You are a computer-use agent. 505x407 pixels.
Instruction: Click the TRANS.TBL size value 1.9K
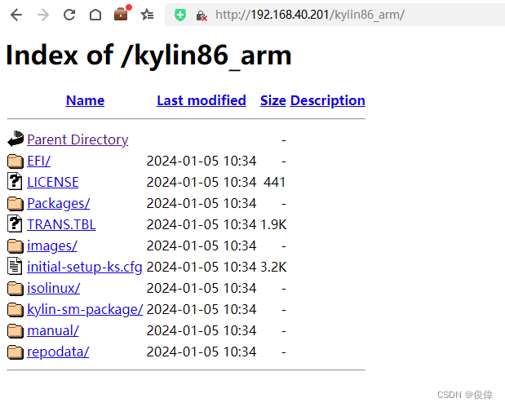click(273, 225)
